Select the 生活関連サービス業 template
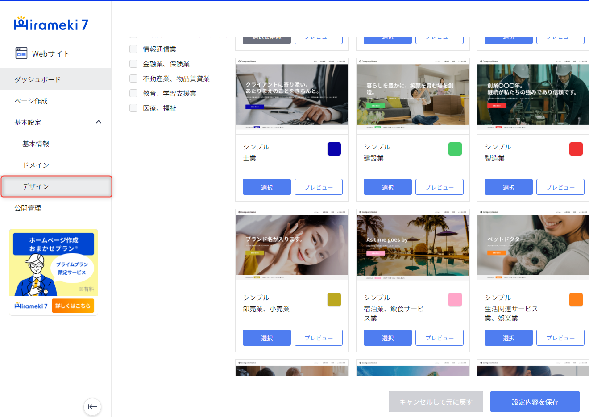Screen dimensions: 589x417 click(x=509, y=338)
